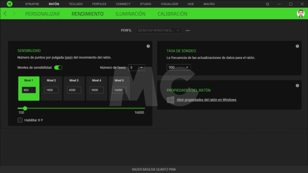Click the user profile avatar
Image resolution: width=308 pixels, height=173 pixels.
(x=301, y=13)
